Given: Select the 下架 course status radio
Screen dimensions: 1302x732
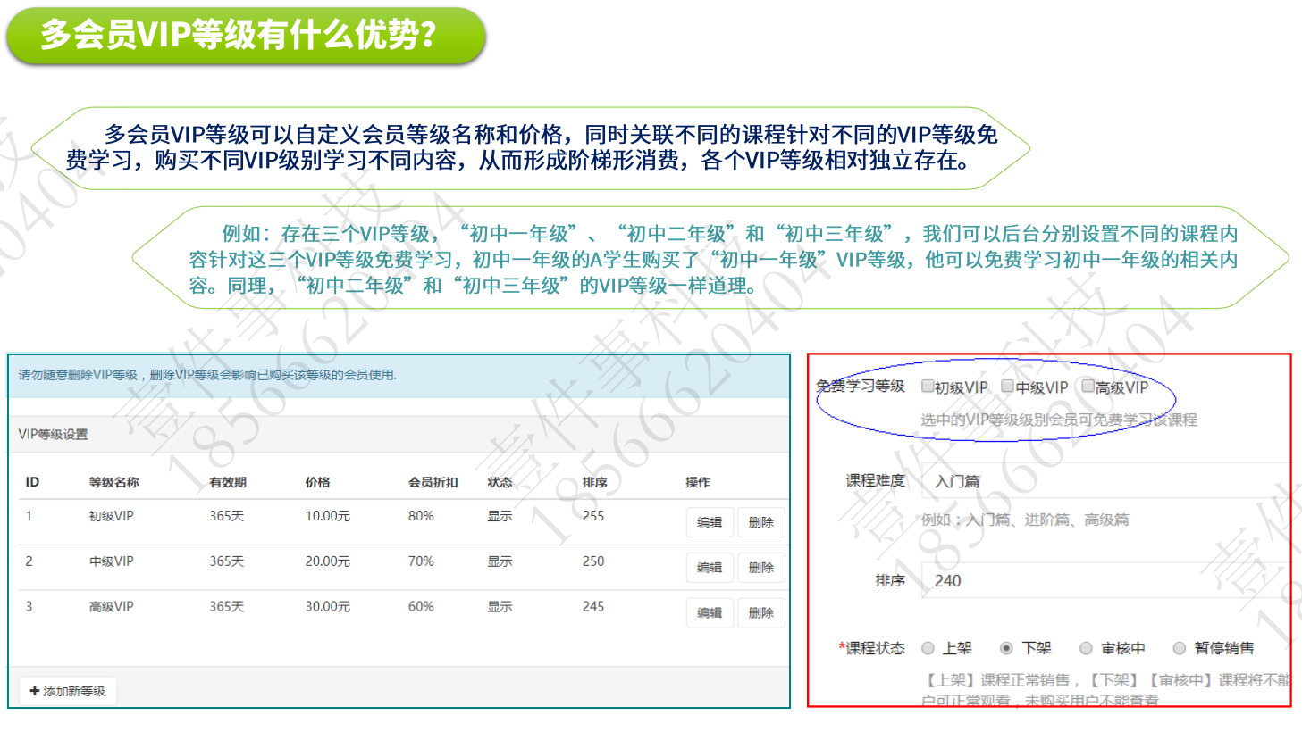Looking at the screenshot, I should pyautogui.click(x=1006, y=648).
